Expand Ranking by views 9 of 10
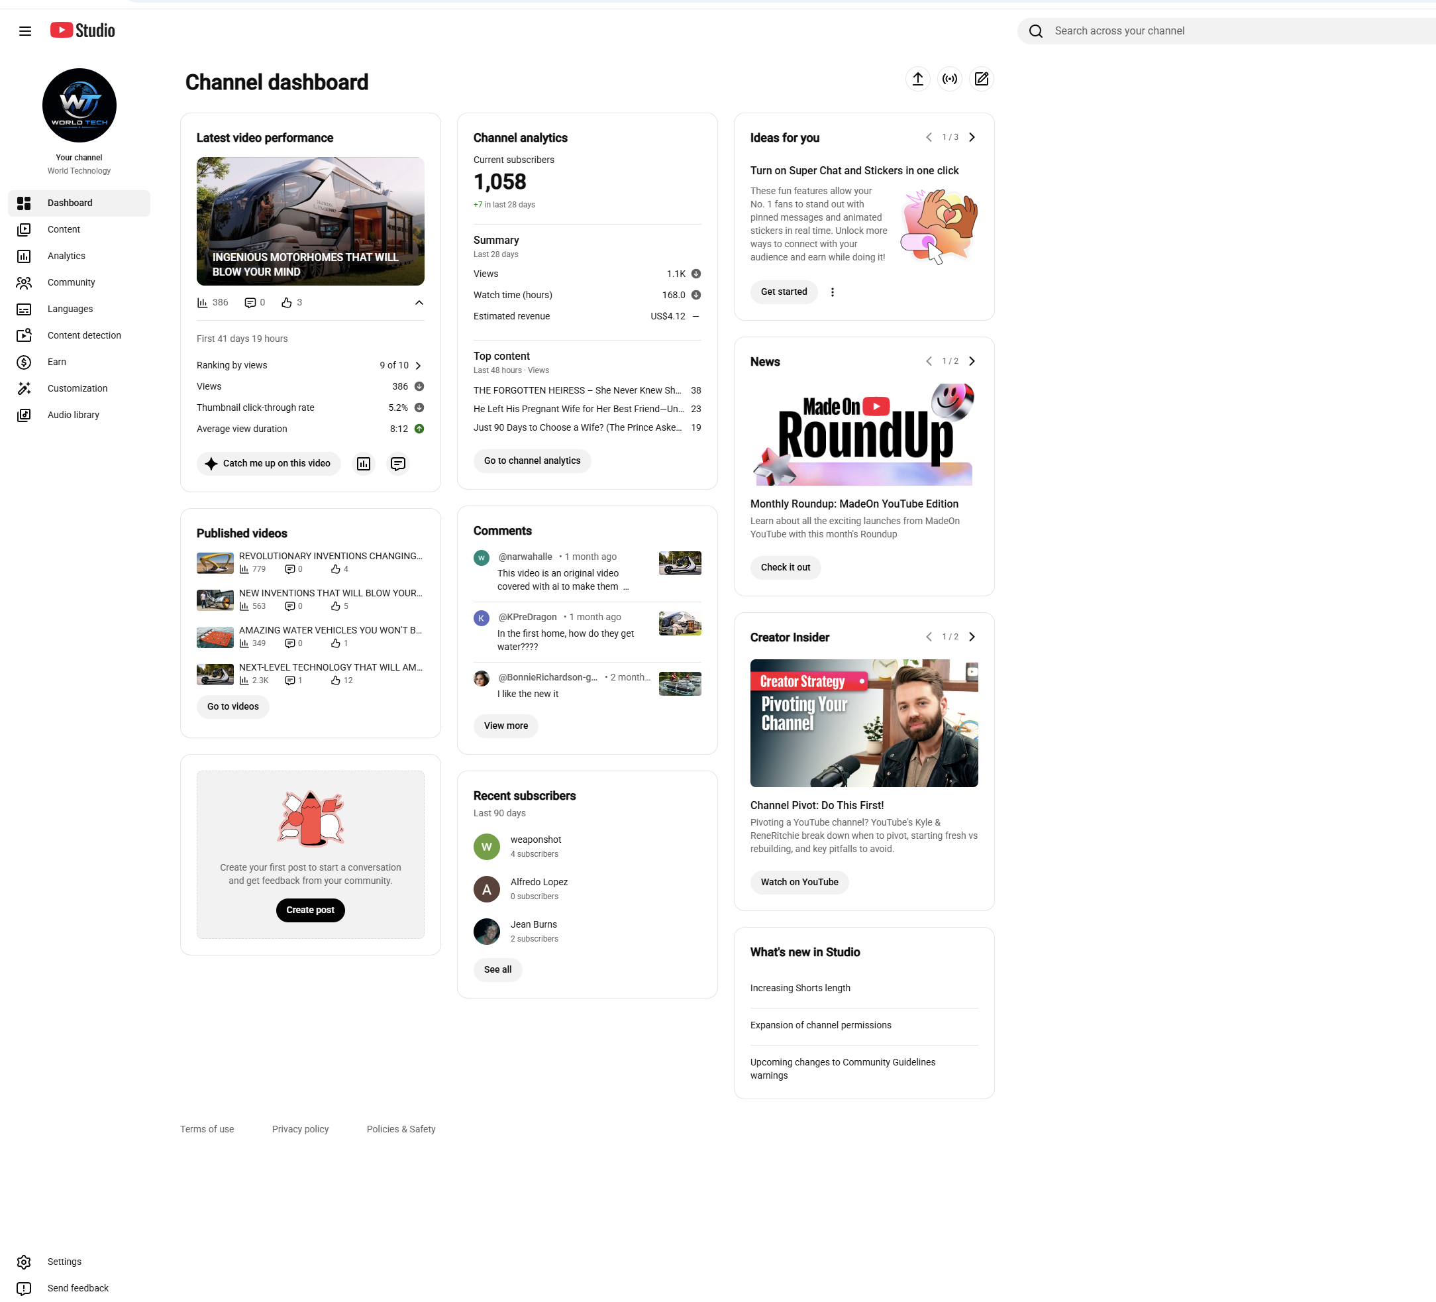Image resolution: width=1436 pixels, height=1302 pixels. [x=311, y=366]
